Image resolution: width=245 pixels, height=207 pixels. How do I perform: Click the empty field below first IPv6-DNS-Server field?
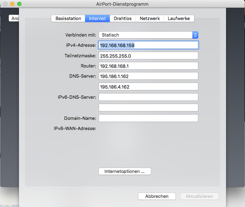148,108
